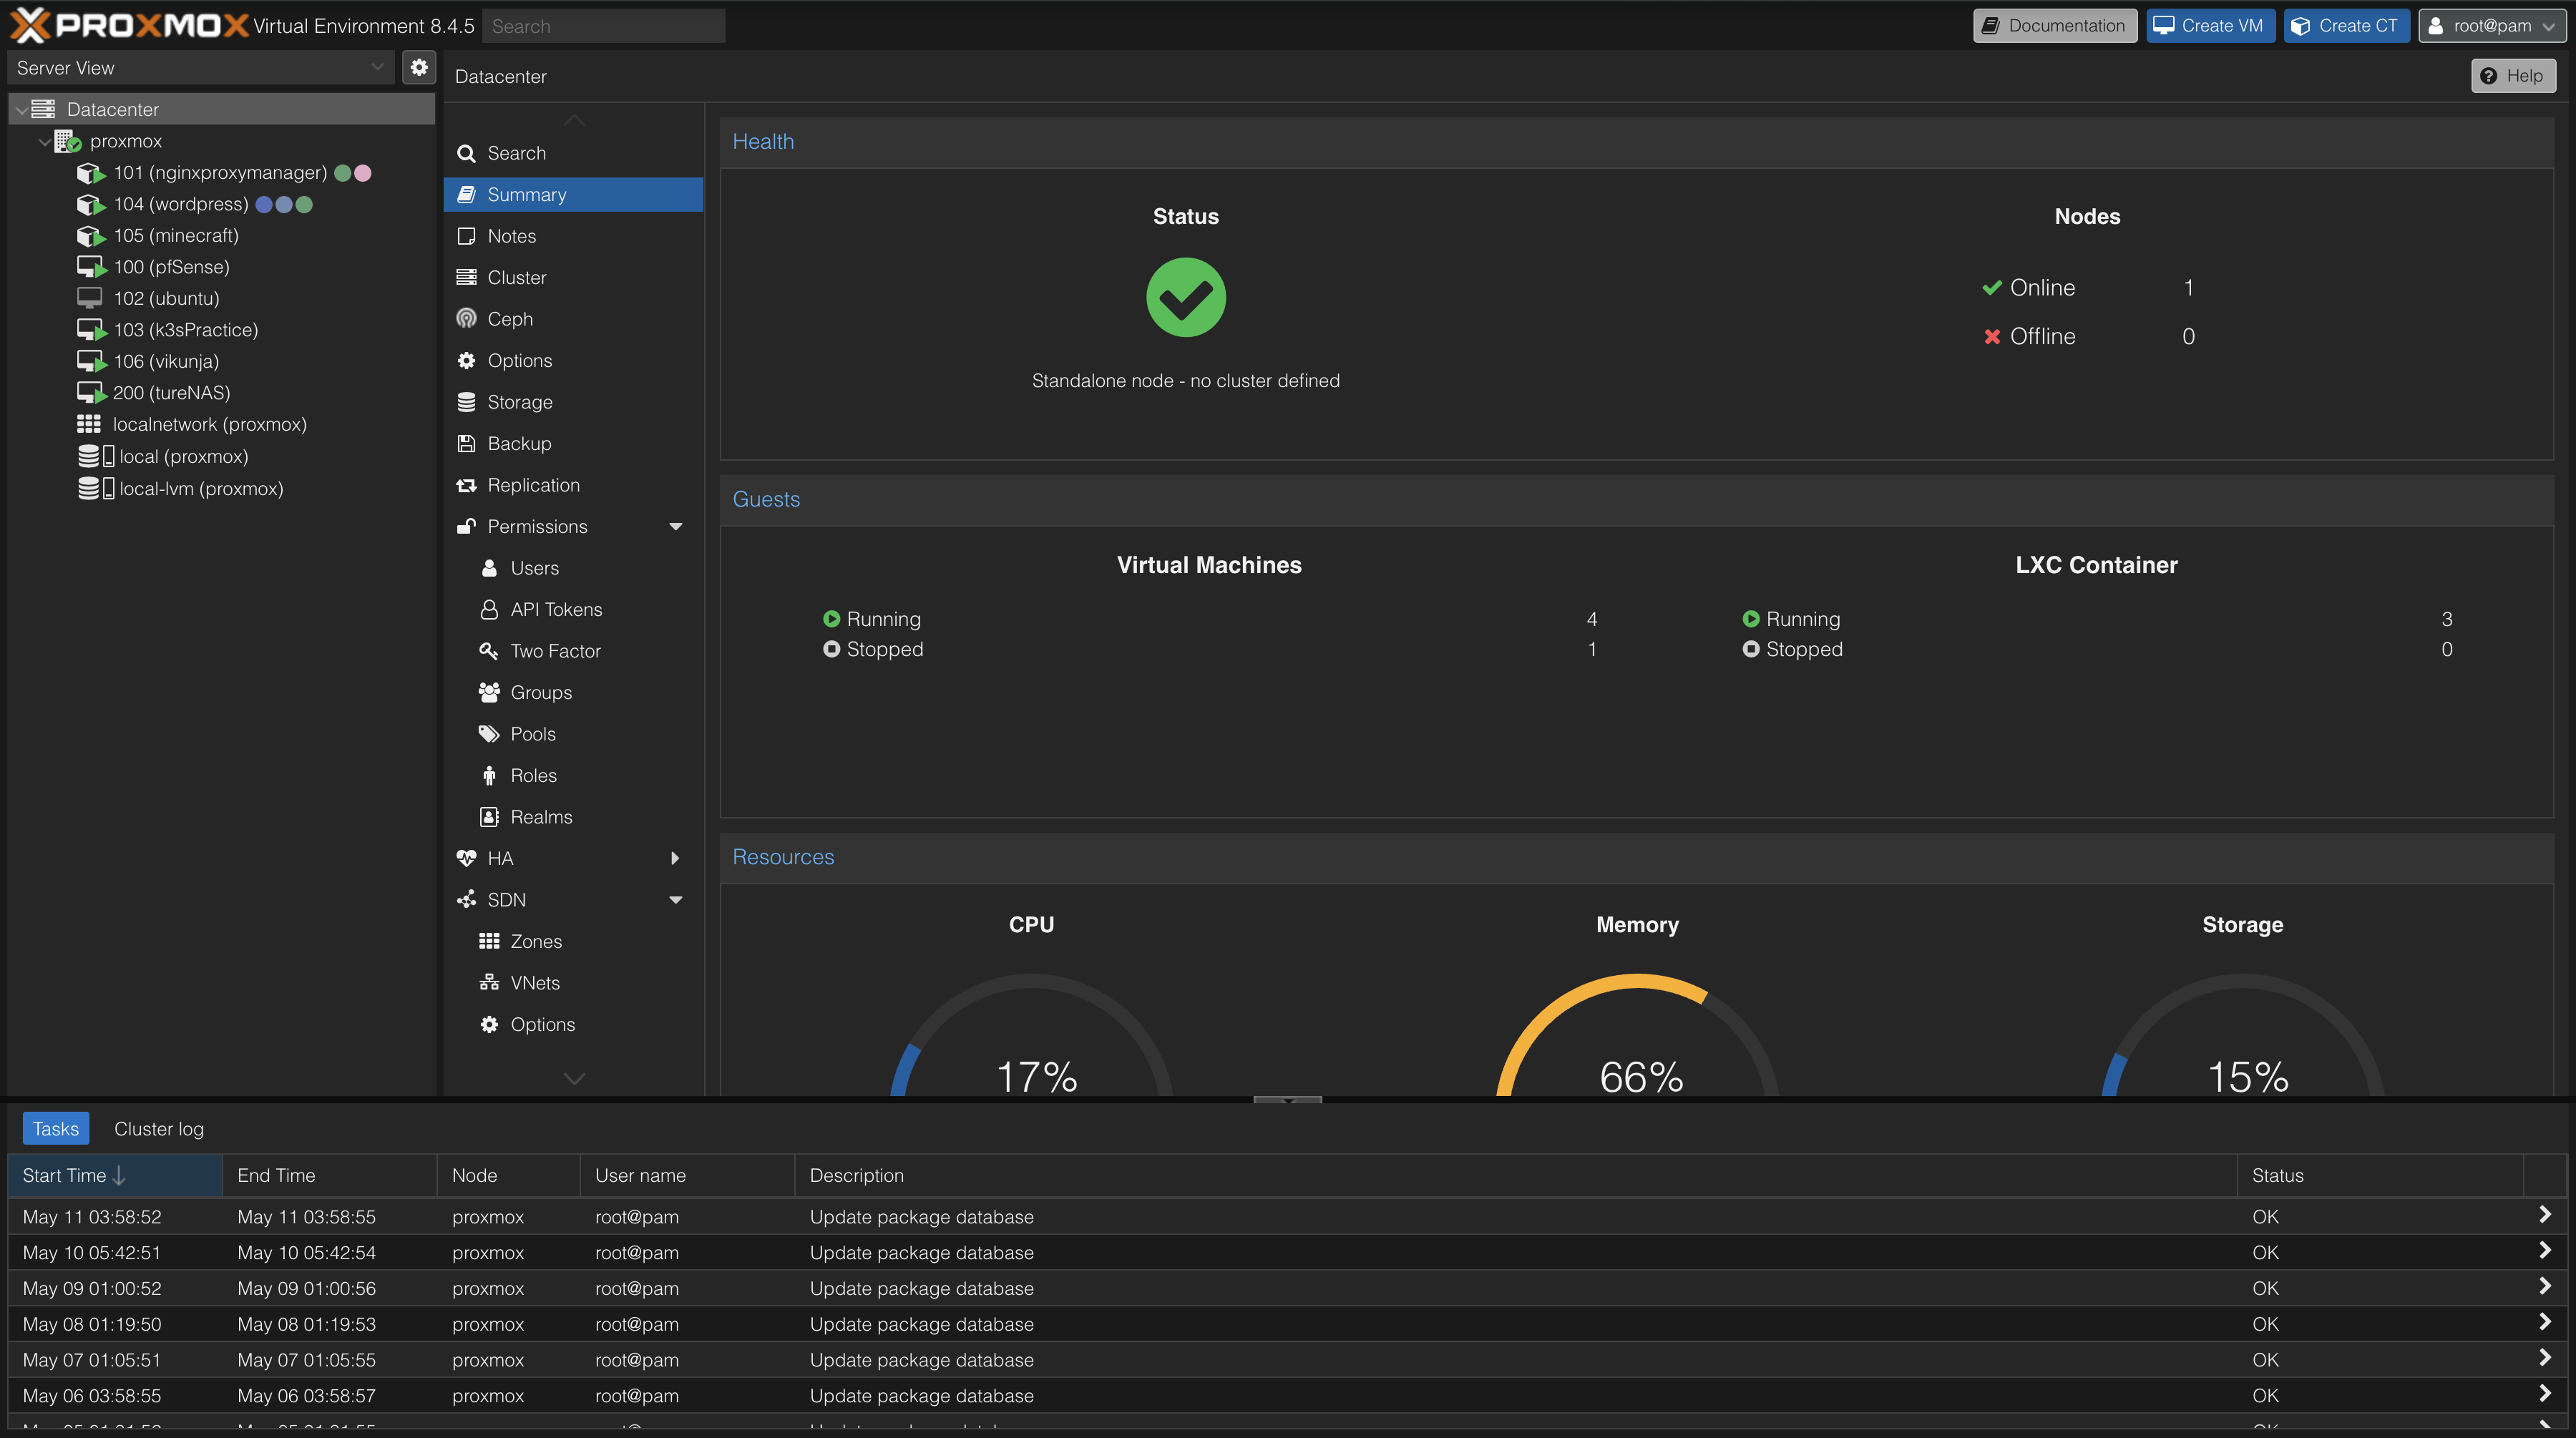This screenshot has width=2576, height=1438.
Task: Open Notes in the Datacenter menu
Action: tap(574, 236)
